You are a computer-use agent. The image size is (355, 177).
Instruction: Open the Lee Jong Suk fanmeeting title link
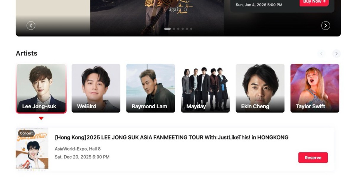click(x=172, y=137)
